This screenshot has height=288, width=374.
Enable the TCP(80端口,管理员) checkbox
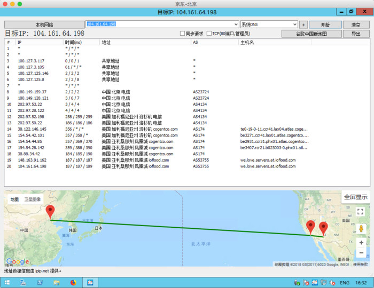pyautogui.click(x=209, y=34)
